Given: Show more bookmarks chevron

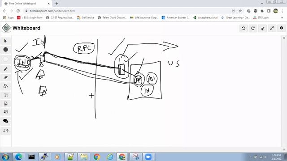Looking at the screenshot, I should pyautogui.click(x=282, y=17).
